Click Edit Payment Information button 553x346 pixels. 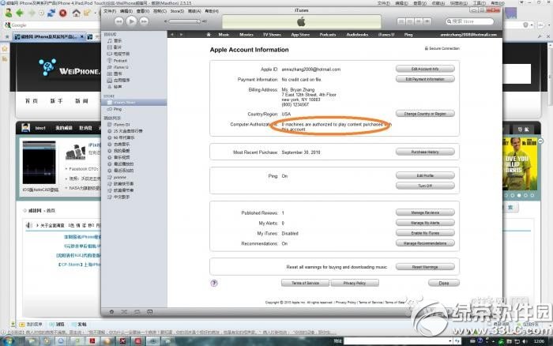tap(425, 79)
